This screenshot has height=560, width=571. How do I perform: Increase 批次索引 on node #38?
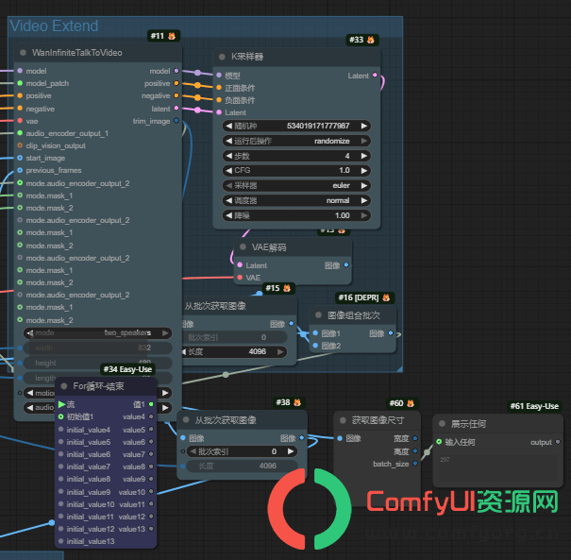[x=291, y=451]
